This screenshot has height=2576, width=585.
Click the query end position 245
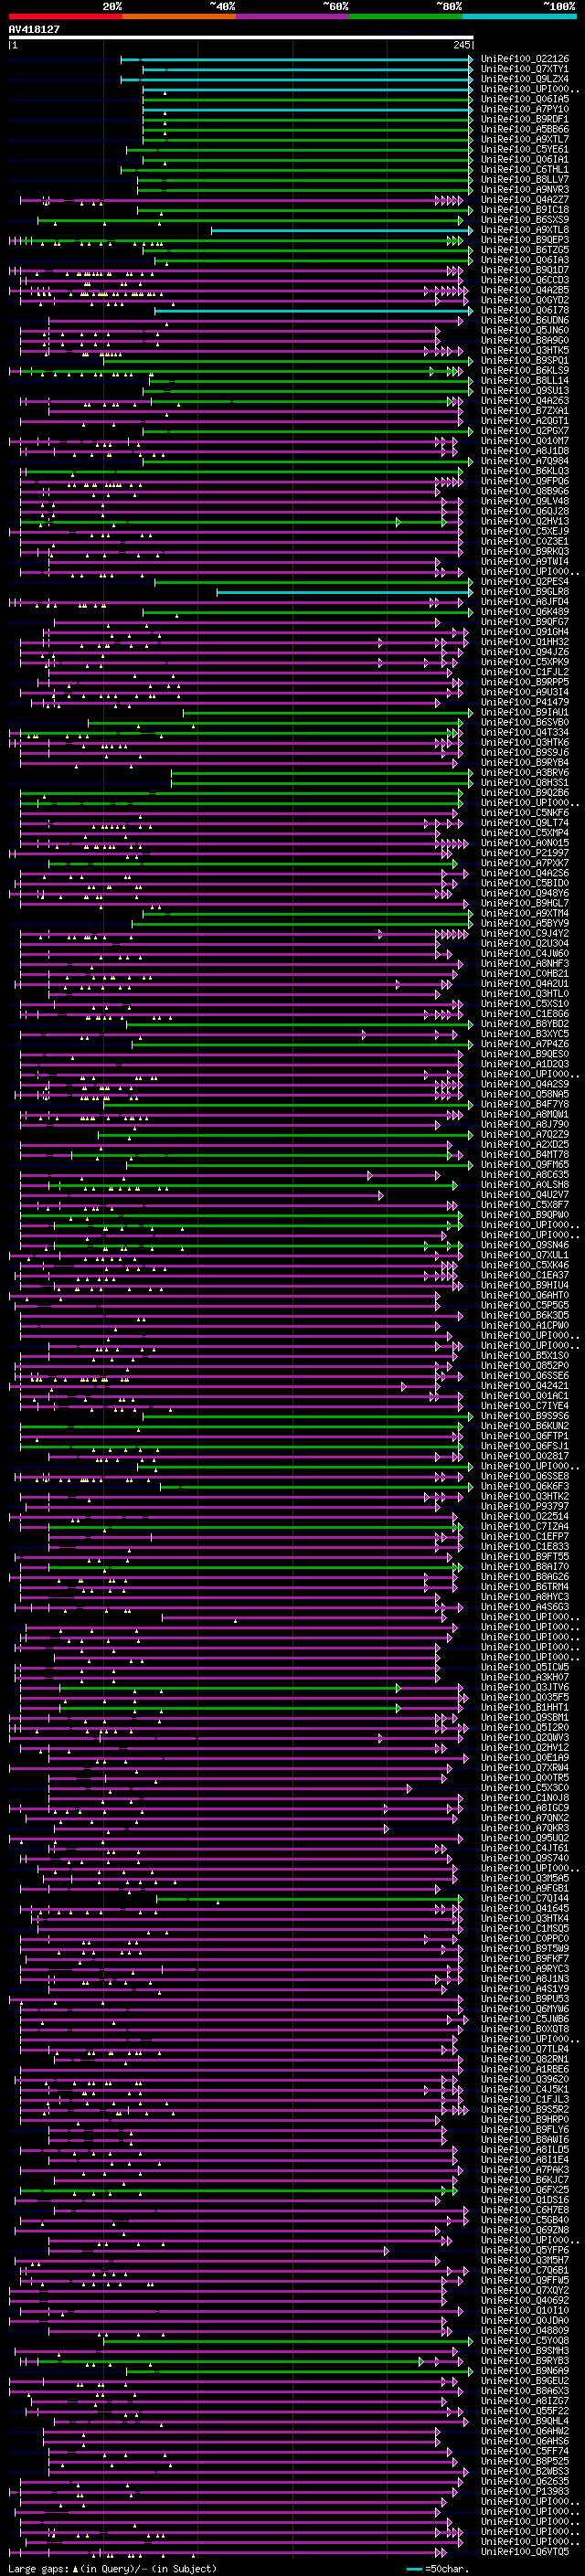click(x=461, y=45)
